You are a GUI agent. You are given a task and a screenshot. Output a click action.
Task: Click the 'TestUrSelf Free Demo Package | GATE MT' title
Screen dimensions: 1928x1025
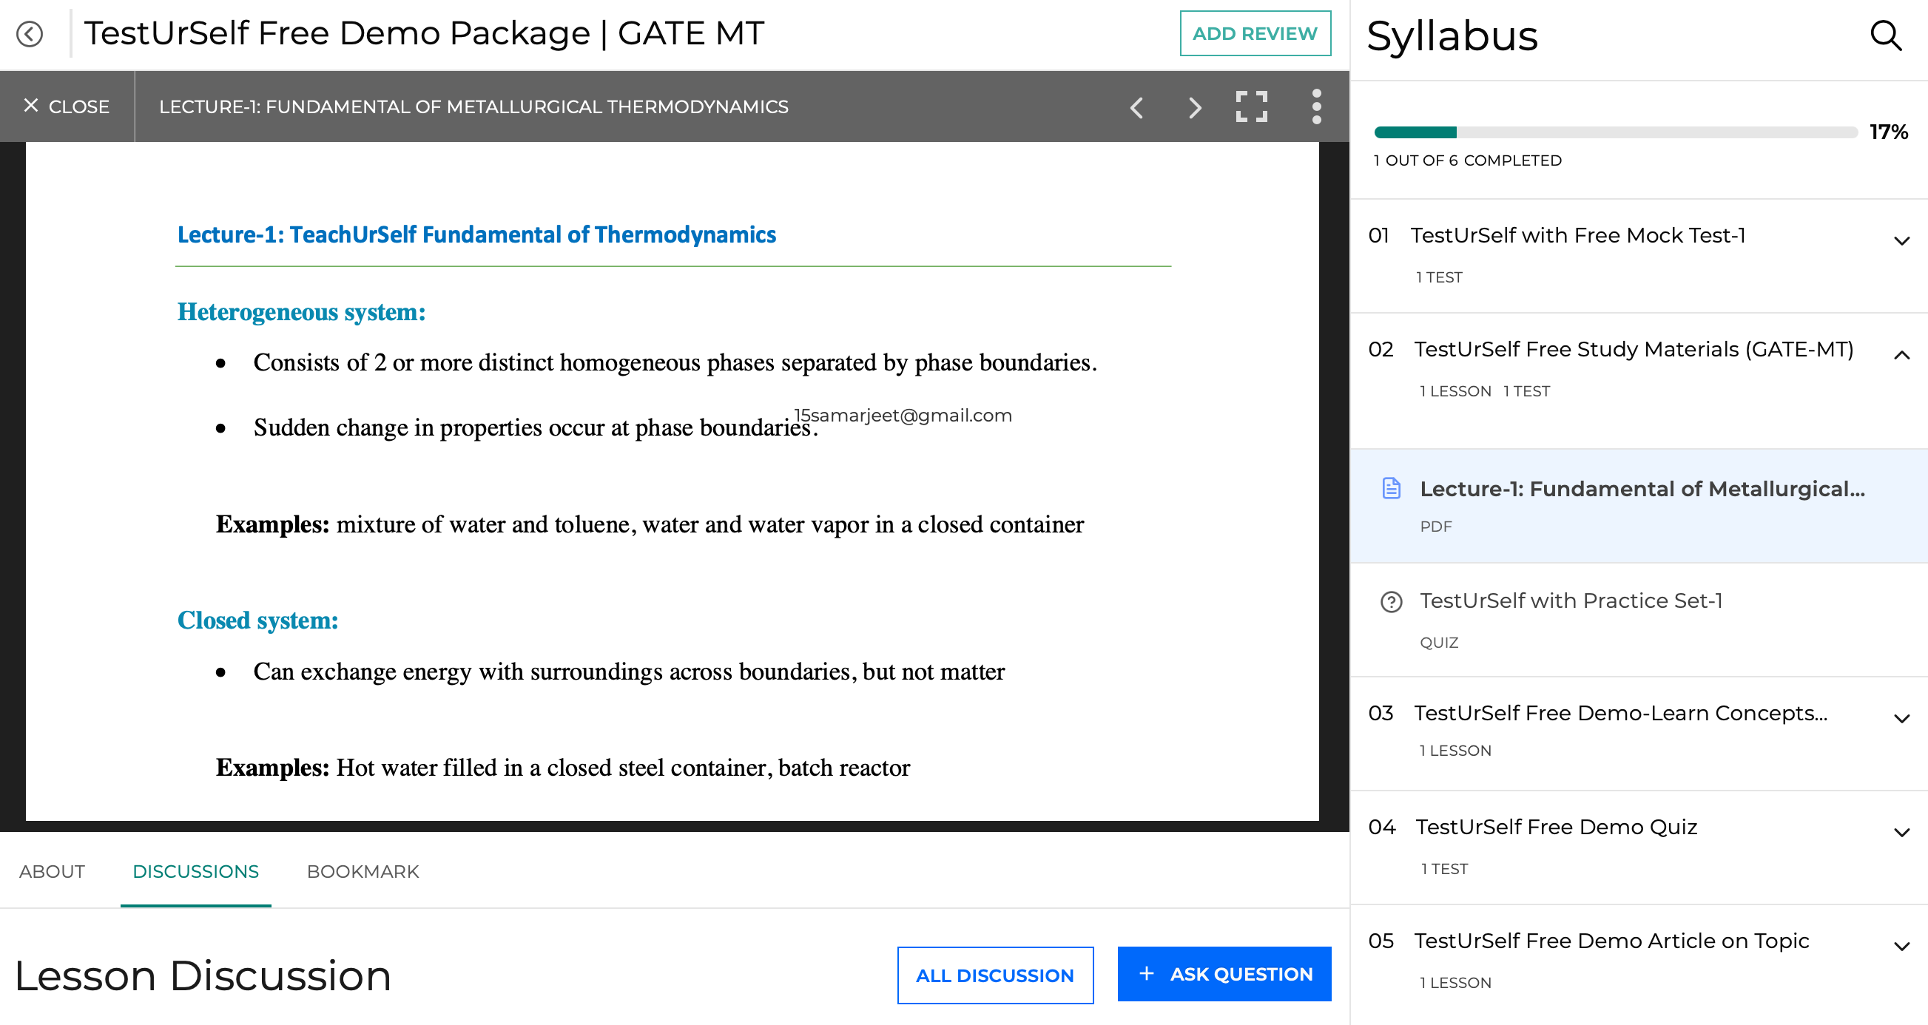[424, 33]
